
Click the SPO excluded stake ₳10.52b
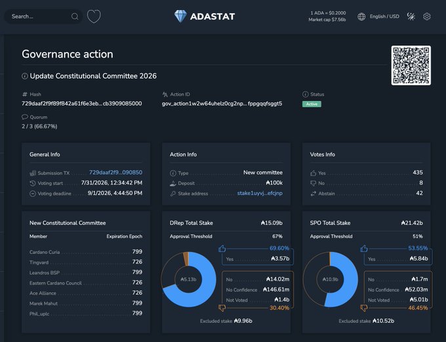[384, 321]
